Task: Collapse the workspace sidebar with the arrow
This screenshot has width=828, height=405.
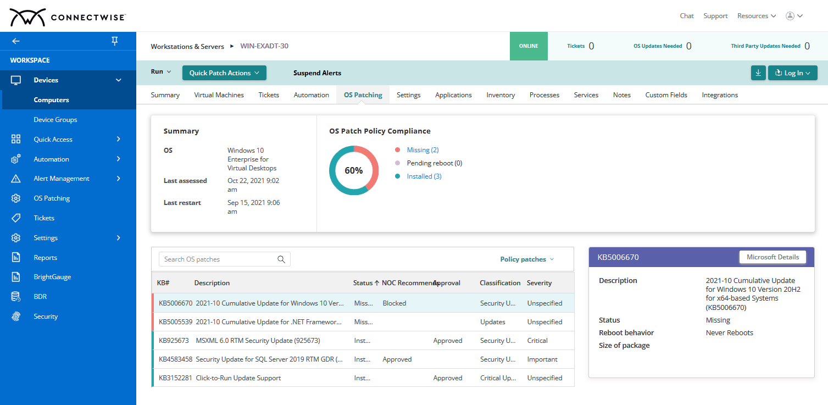Action: [16, 41]
